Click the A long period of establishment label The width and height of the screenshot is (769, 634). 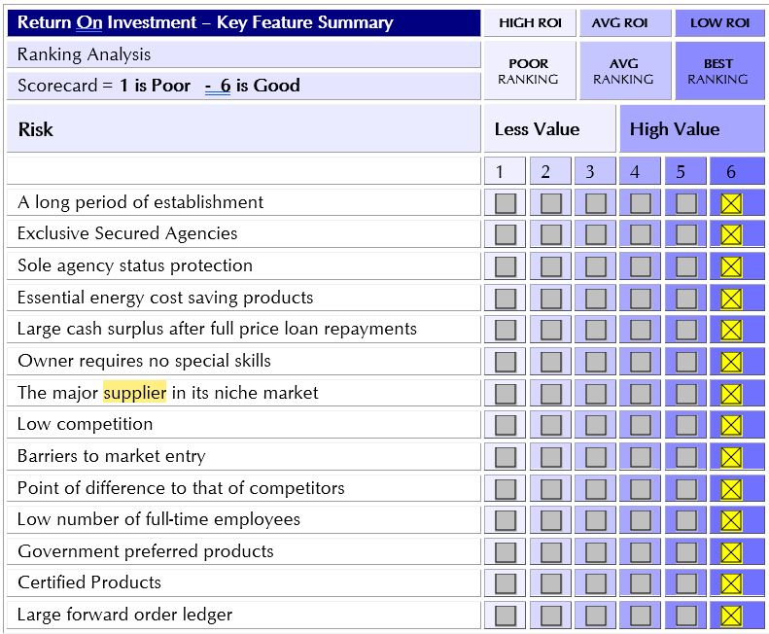click(140, 202)
